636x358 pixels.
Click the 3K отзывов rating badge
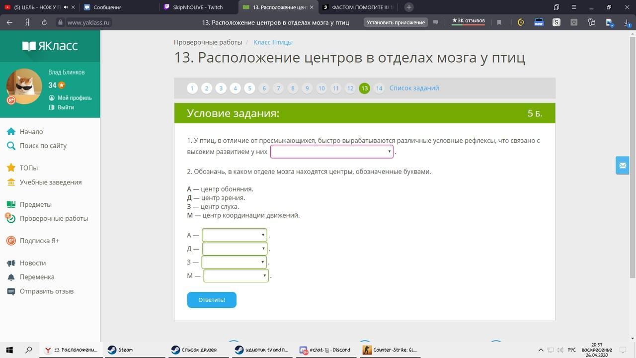tap(468, 21)
